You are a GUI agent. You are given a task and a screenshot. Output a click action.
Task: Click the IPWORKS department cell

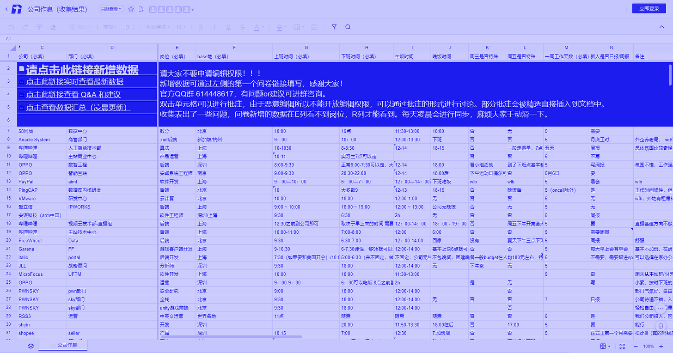pos(112,207)
